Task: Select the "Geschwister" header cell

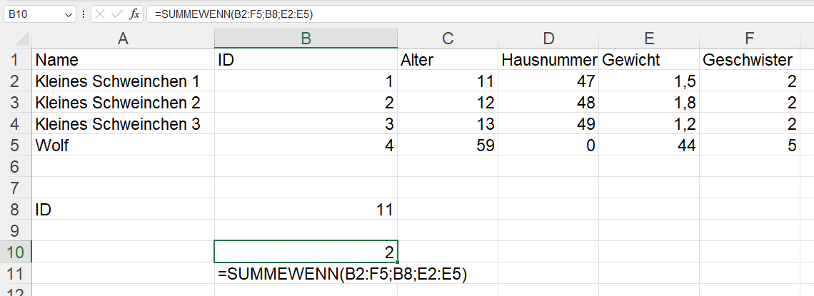Action: pos(749,60)
